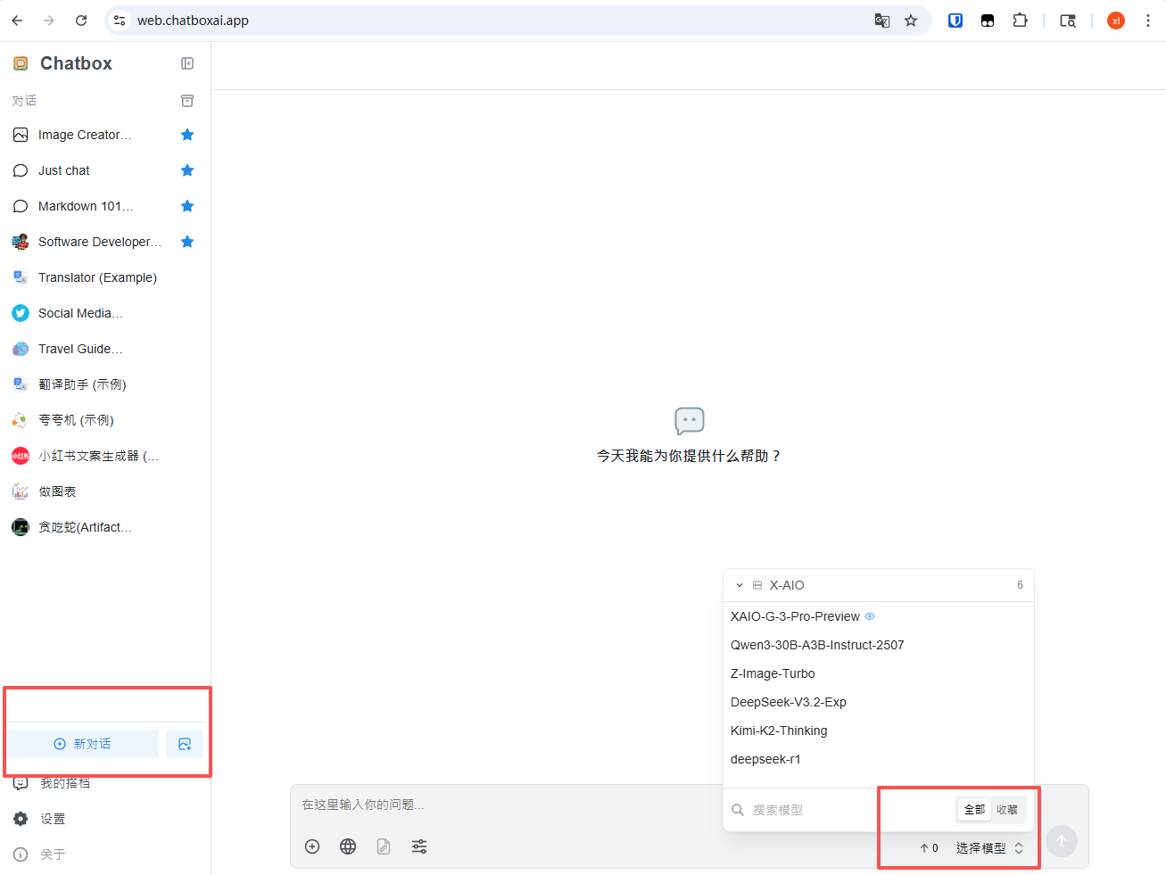Viewport: 1166px width, 875px height.
Task: Open Translator (Example) conversation
Action: click(x=97, y=277)
